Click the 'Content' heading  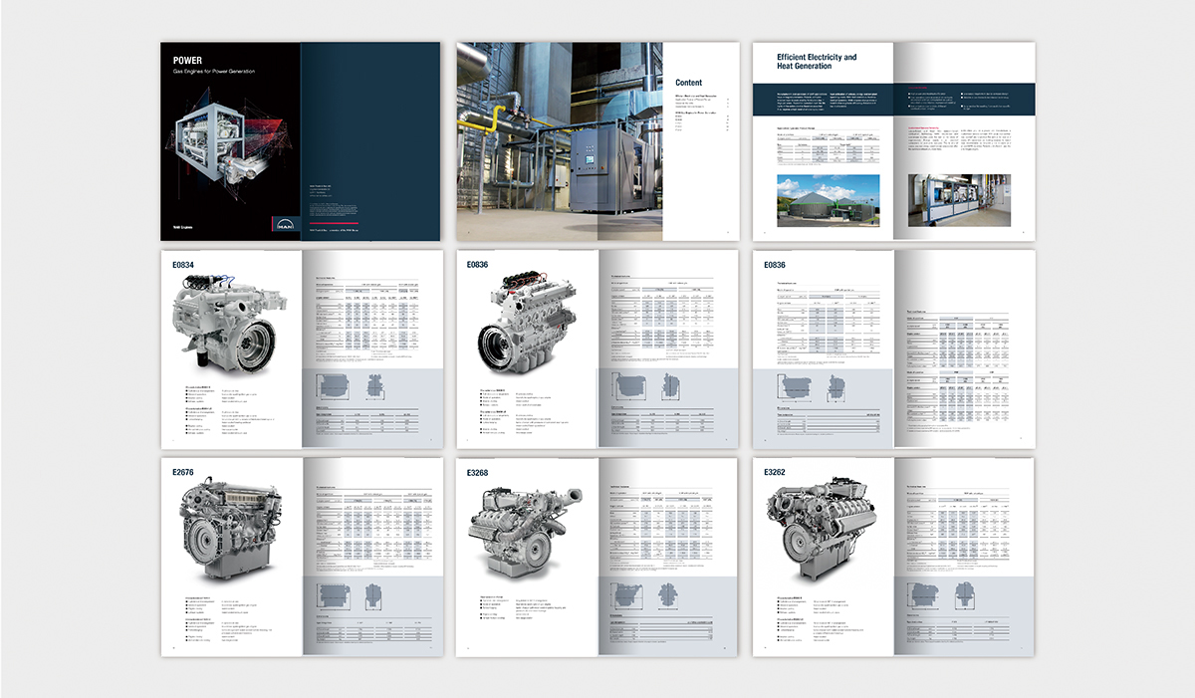[x=689, y=83]
